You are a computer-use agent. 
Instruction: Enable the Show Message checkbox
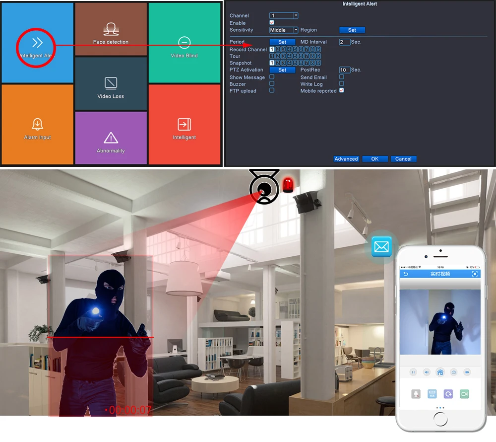pos(272,76)
